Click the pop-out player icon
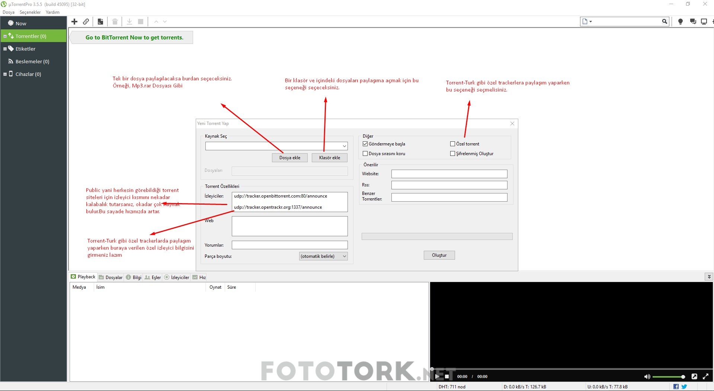 (694, 376)
